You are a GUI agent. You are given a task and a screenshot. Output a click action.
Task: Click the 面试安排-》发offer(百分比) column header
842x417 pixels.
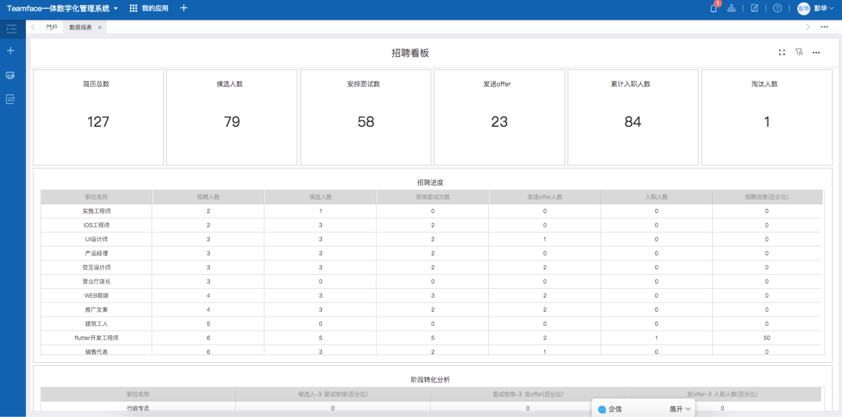[528, 394]
